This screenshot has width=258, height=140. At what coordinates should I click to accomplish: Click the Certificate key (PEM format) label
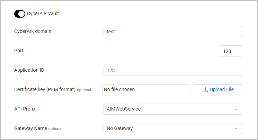click(45, 89)
